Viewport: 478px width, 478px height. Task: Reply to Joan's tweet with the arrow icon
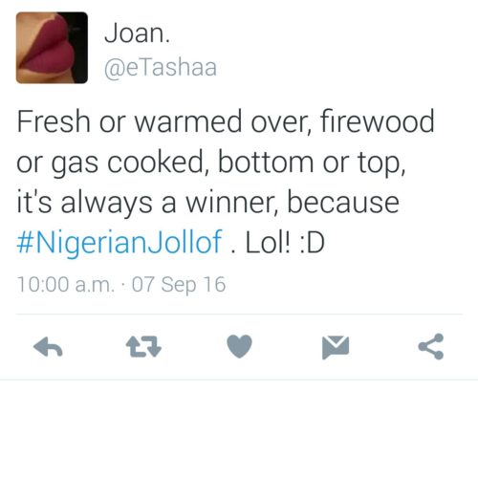48,347
